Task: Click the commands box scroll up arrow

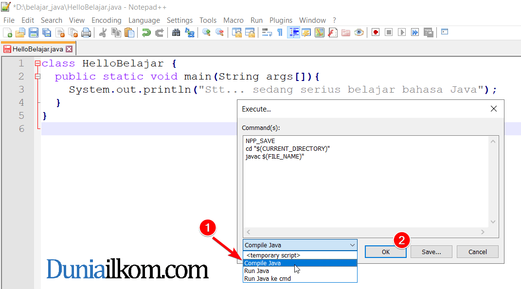Action: (x=493, y=142)
